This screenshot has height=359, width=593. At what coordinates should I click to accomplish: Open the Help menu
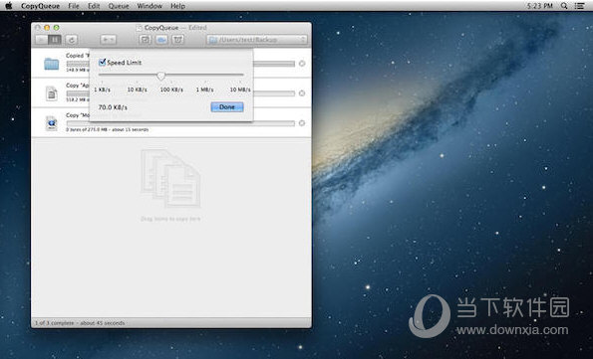[177, 6]
